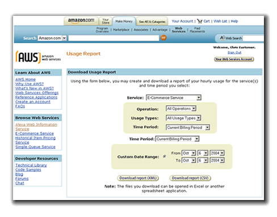Open the Code Samples link
Screen dimensions: 277x217
tap(28, 169)
